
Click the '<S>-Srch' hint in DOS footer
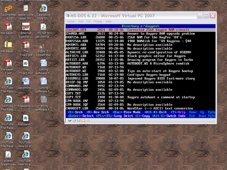tap(75, 112)
